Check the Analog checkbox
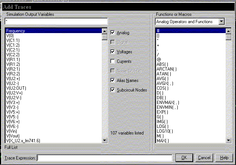This screenshot has width=236, height=165. coord(113,33)
